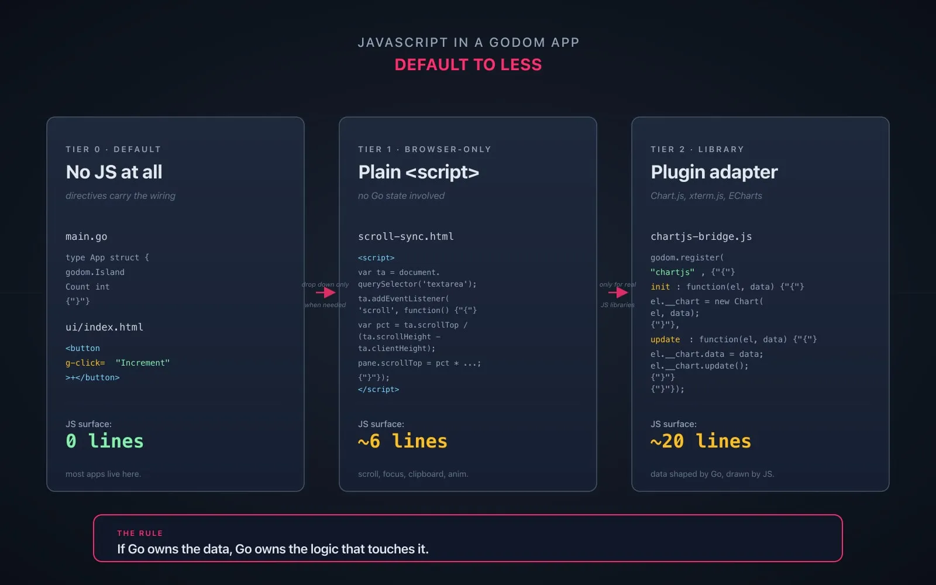This screenshot has height=585, width=936.
Task: Click "JS surface:" label in Tier 1 card
Action: tap(381, 424)
